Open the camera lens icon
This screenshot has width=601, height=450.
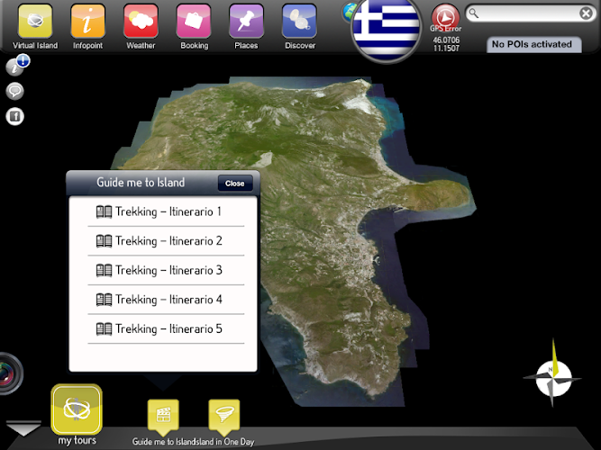click(9, 373)
